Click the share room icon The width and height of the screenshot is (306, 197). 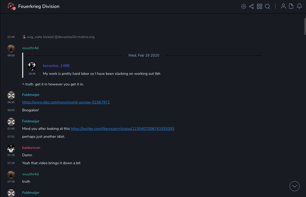coord(251,6)
